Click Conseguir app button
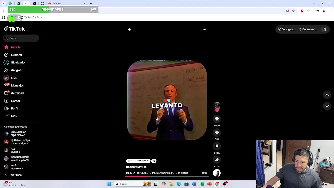 pos(308,30)
